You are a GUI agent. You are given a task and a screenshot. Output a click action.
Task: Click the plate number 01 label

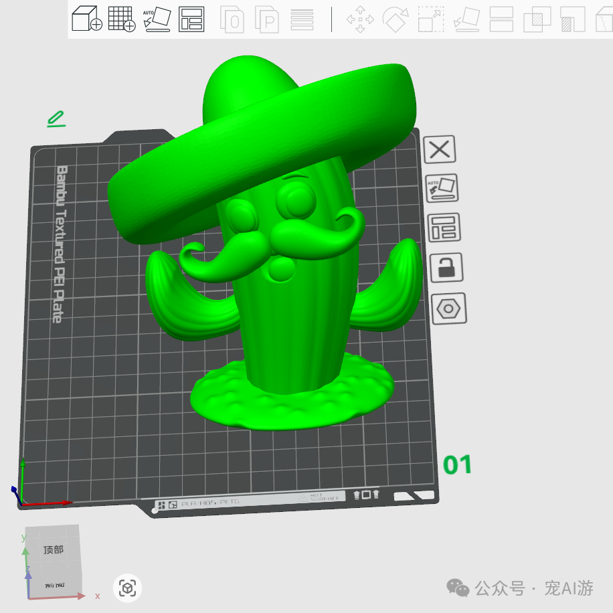click(457, 465)
